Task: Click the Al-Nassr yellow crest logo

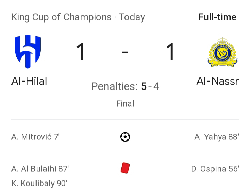Action: (x=223, y=52)
